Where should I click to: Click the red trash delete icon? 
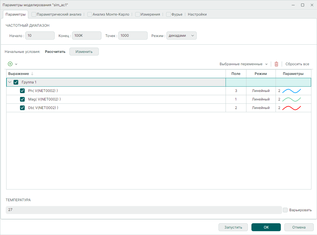276,64
